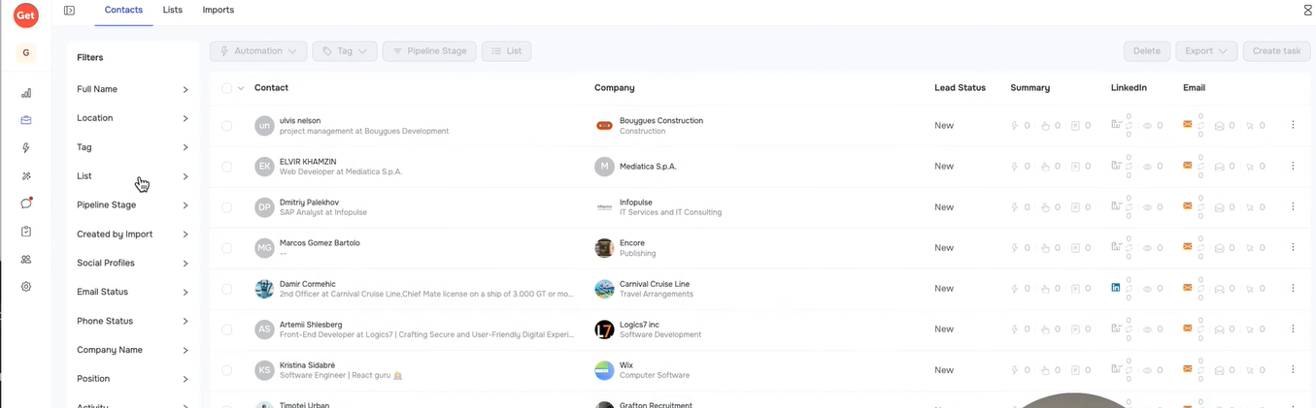Open the G workspace avatar
Image resolution: width=1316 pixels, height=408 pixels.
point(26,53)
